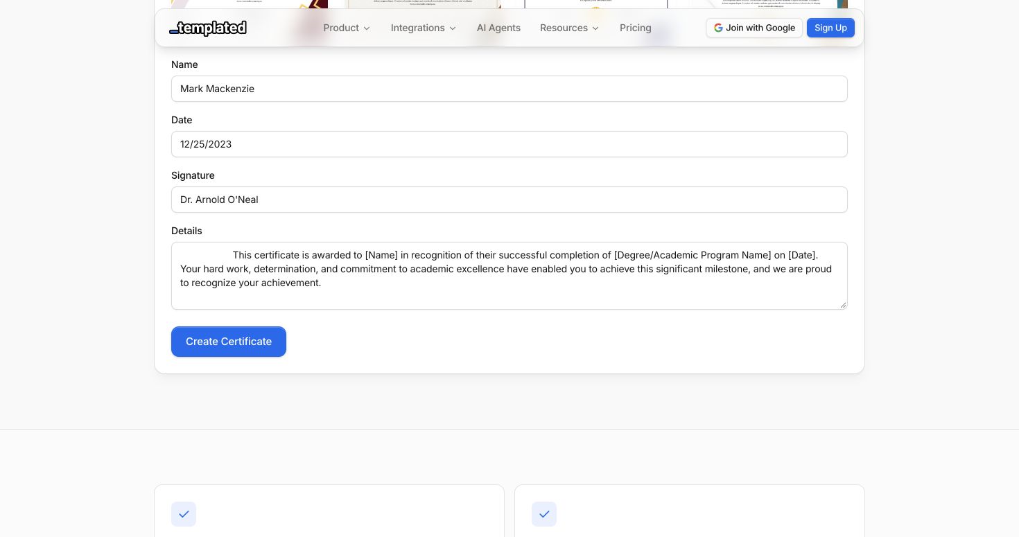This screenshot has height=537, width=1019.
Task: Focus the Date input field
Action: tap(509, 144)
